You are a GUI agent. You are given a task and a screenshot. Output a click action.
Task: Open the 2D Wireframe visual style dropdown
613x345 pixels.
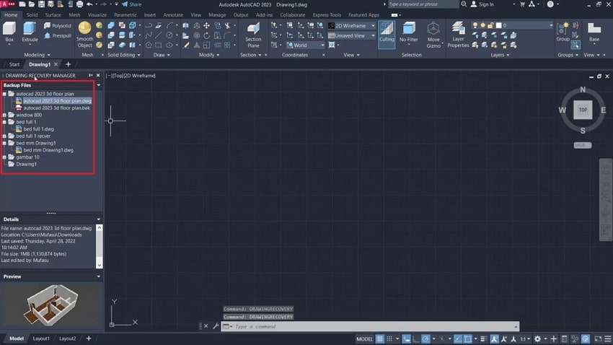(352, 25)
